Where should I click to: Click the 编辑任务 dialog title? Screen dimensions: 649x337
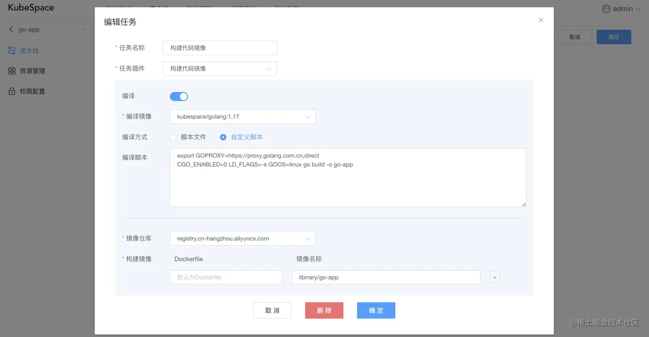120,22
